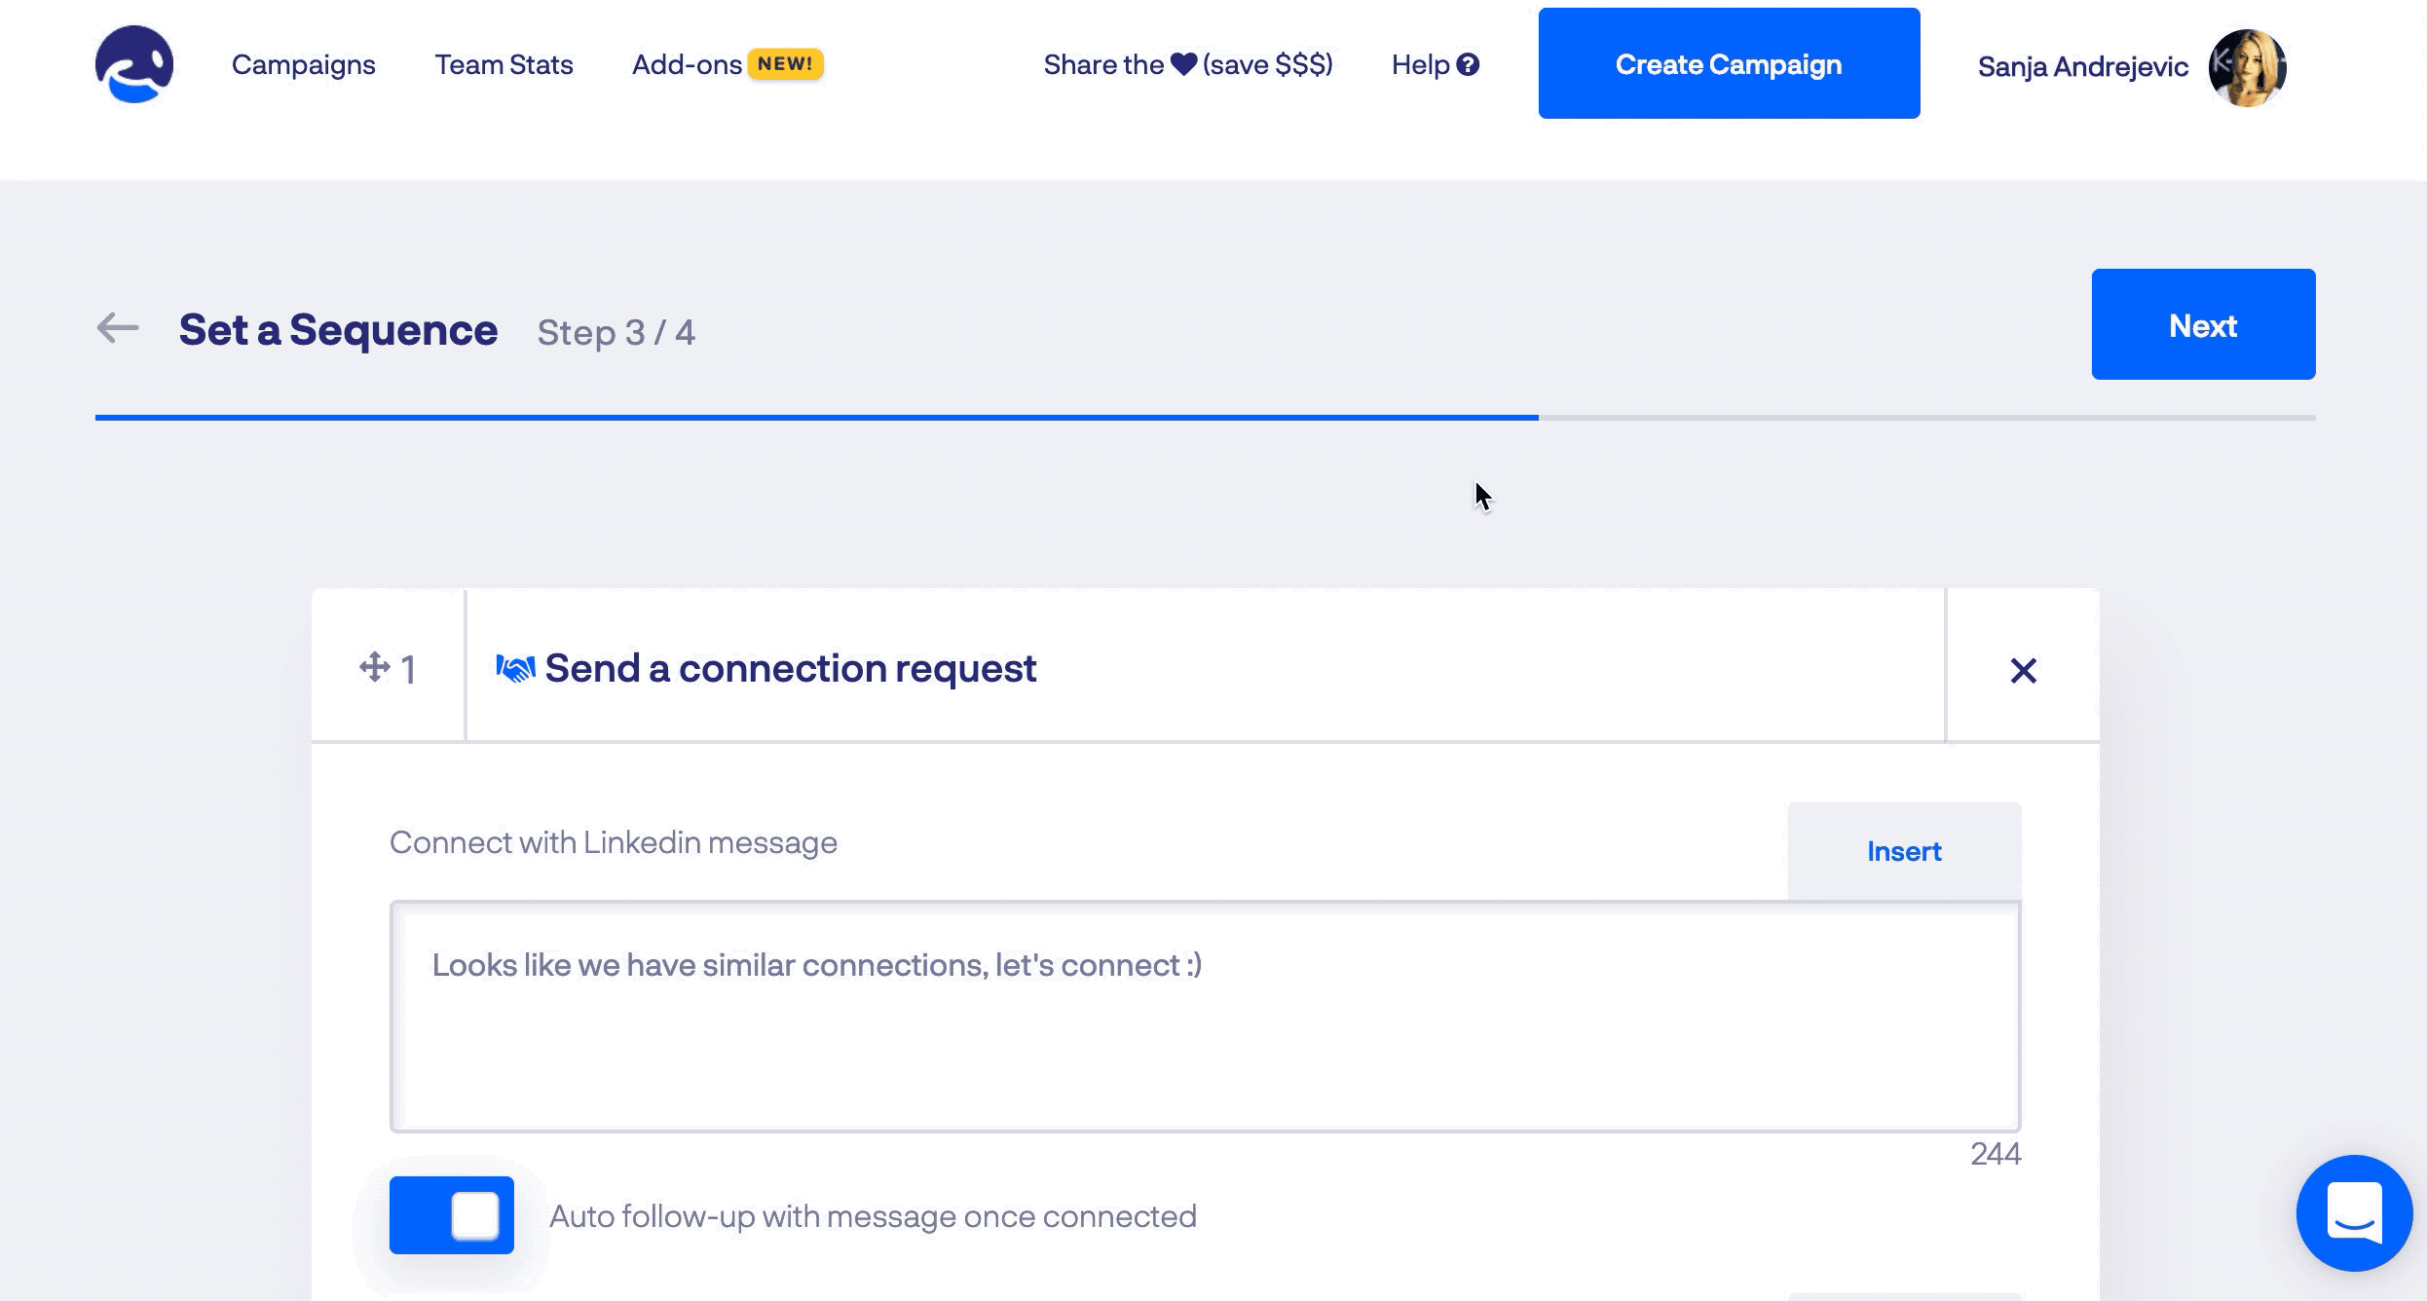Open Sanja Andrejevic account name
The width and height of the screenshot is (2427, 1301).
pyautogui.click(x=2082, y=66)
